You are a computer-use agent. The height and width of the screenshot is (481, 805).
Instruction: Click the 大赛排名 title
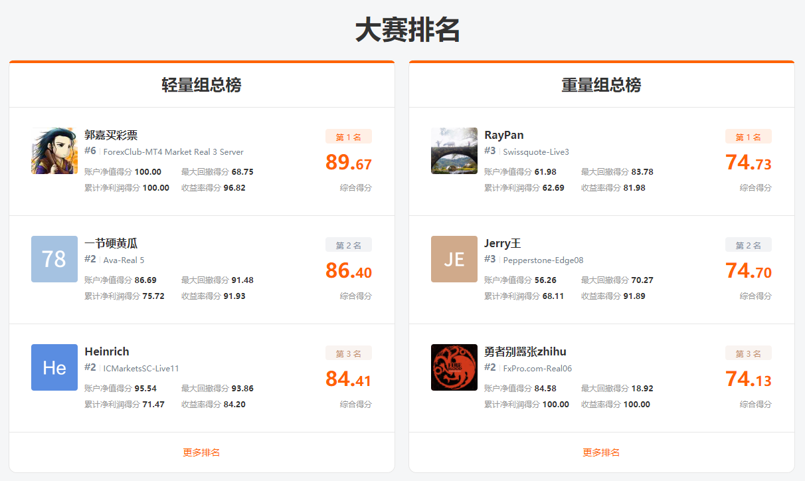click(407, 31)
